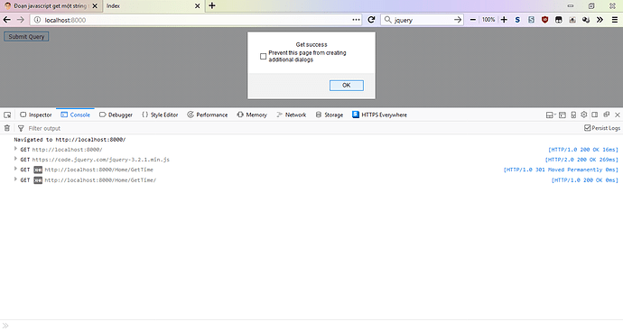Expand the GET jquery-3.2.1.min.js log entry
The height and width of the screenshot is (331, 623).
(15, 159)
